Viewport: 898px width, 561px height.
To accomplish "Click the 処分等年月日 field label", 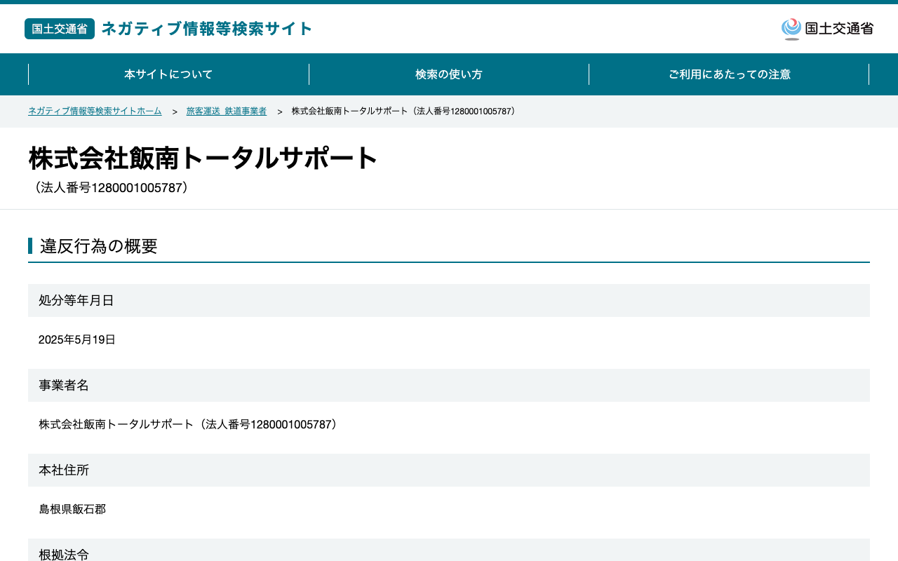I will coord(76,301).
